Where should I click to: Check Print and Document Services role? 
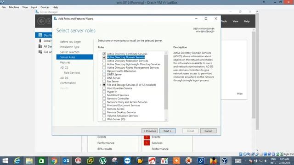click(x=104, y=105)
